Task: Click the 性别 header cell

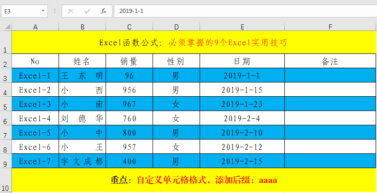Action: coord(176,61)
